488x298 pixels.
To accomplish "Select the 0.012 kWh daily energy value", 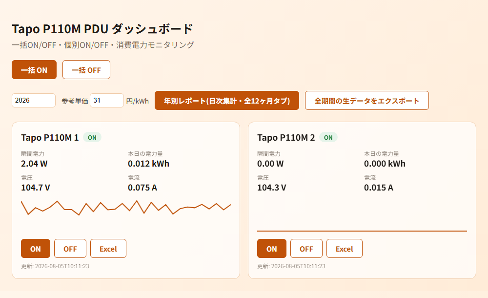I will [x=148, y=164].
